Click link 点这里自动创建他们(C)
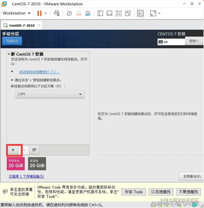Image resolution: width=204 pixels, height=208 pixels. (40, 72)
